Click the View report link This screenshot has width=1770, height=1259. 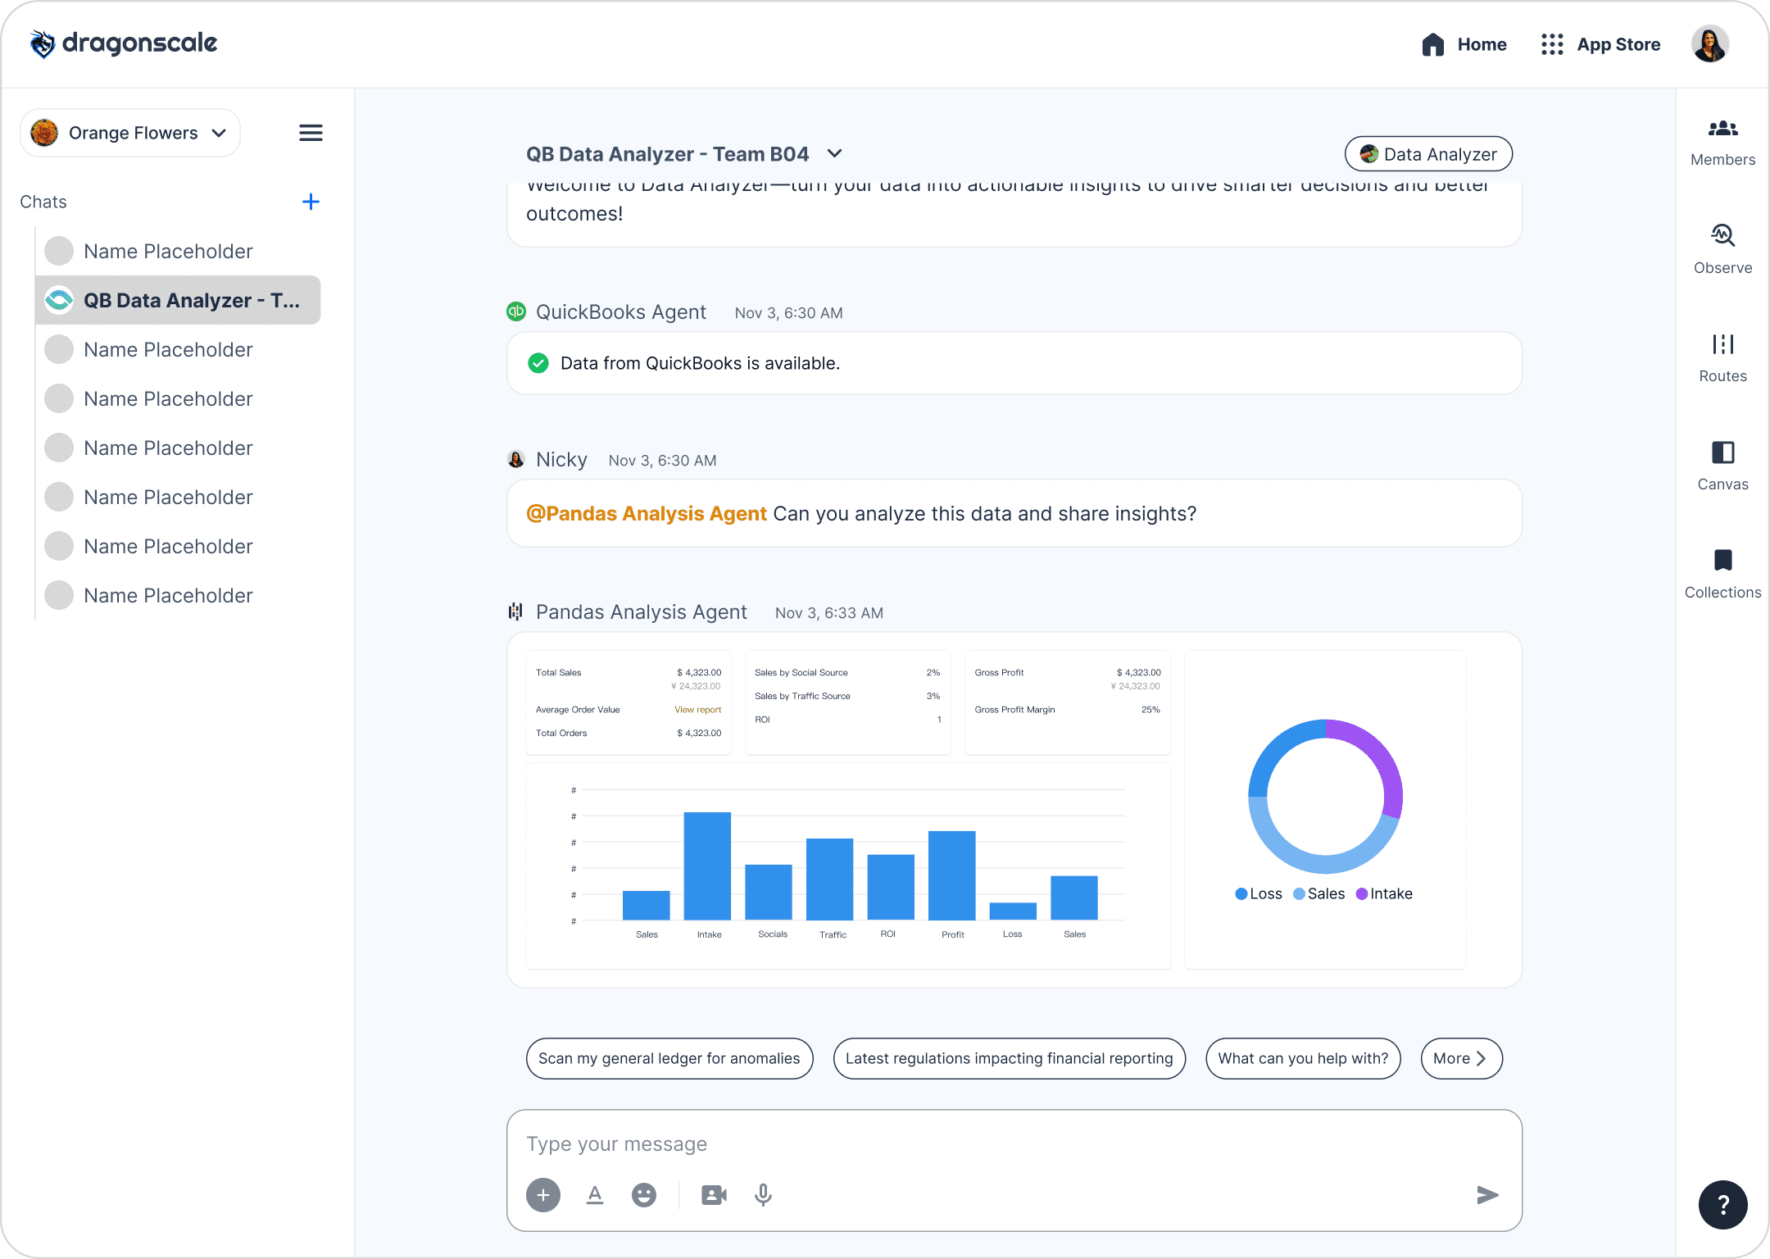(x=697, y=710)
